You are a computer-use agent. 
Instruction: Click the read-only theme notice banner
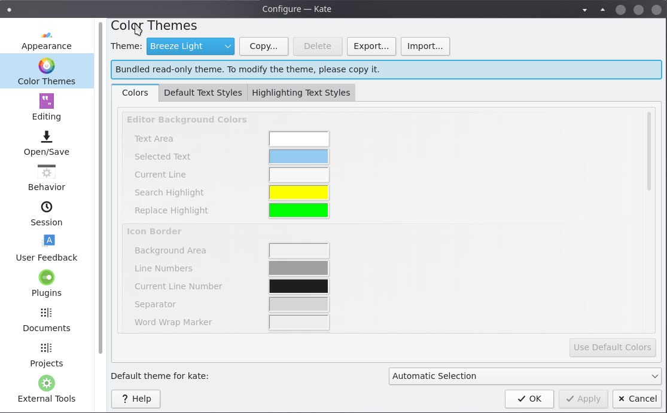coord(386,69)
